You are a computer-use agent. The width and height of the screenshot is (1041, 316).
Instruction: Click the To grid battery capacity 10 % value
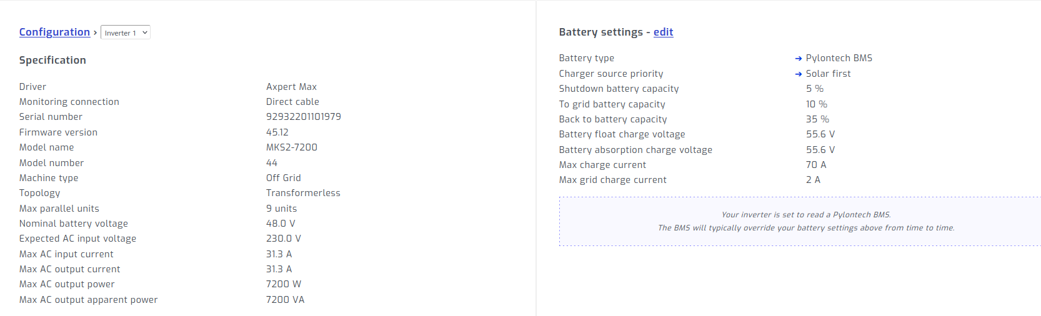pos(817,104)
